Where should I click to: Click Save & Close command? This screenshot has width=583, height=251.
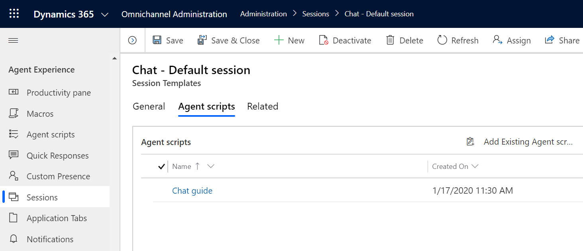pos(228,40)
